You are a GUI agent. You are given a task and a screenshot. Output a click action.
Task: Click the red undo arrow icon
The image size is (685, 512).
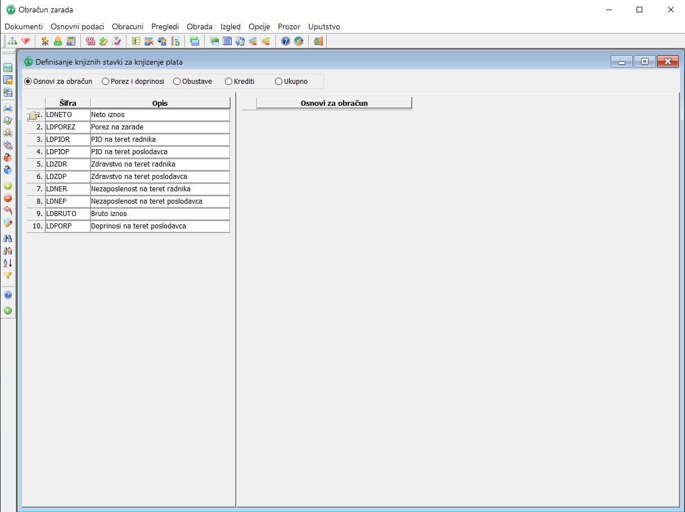(8, 210)
